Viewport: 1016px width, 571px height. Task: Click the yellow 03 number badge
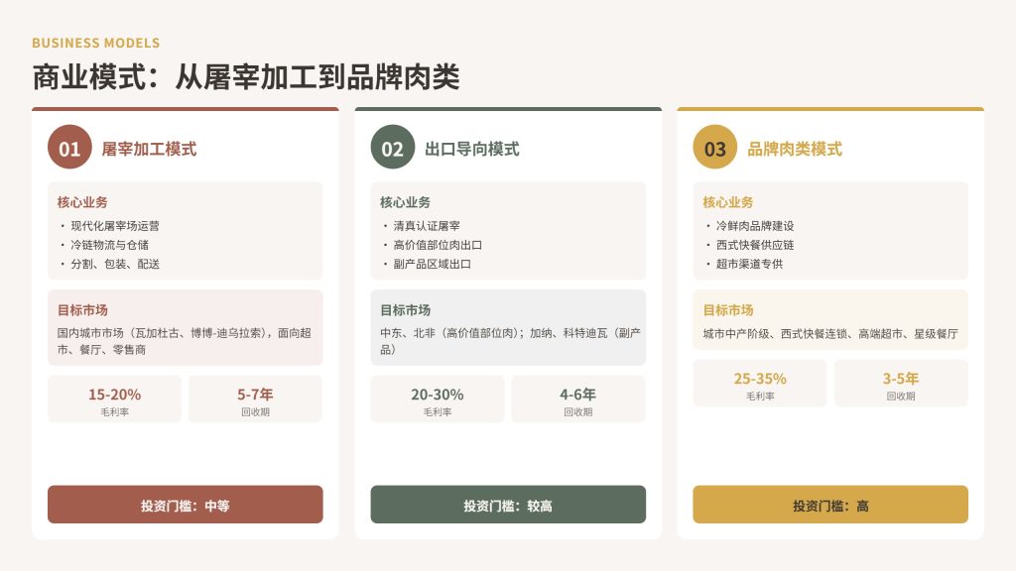coord(715,149)
